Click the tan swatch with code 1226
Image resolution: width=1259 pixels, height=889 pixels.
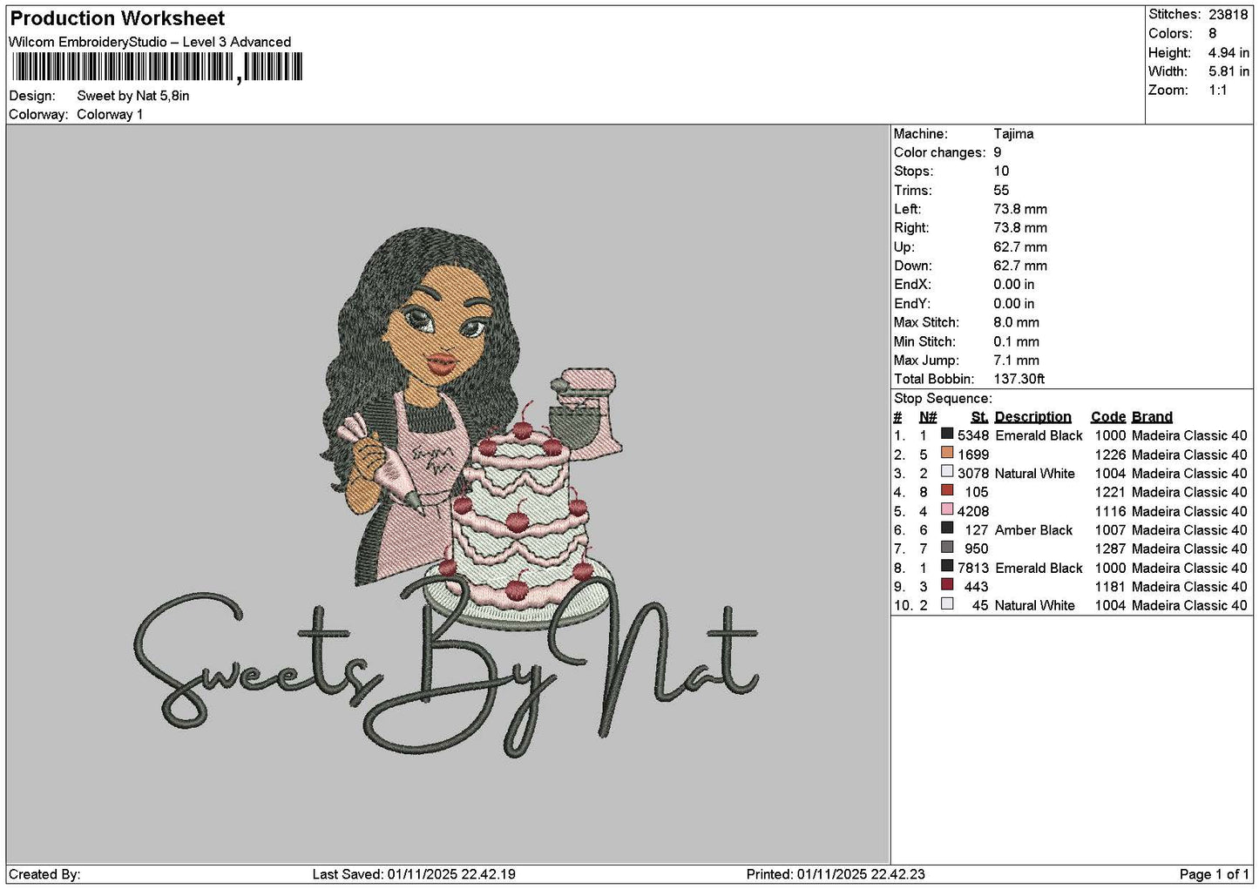pos(947,454)
